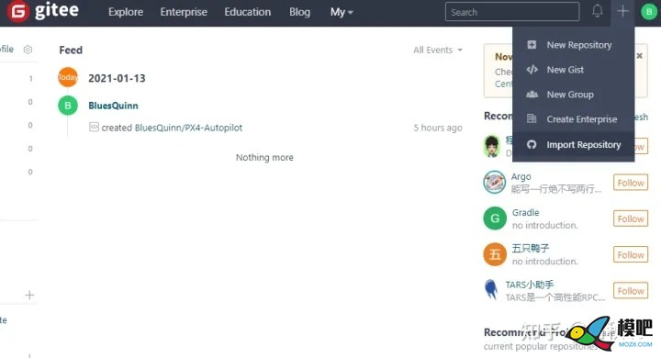Screen dimensions: 661x358
Task: Click the New Gist code icon
Action: [532, 70]
